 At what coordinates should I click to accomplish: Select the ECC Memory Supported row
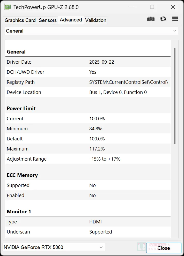88,185
